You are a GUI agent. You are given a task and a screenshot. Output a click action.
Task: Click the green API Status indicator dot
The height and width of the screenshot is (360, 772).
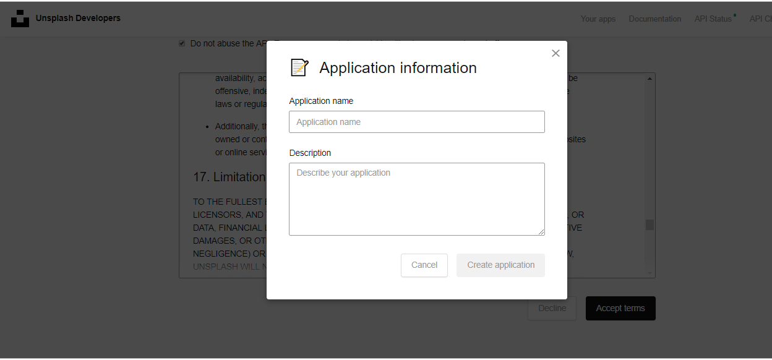pyautogui.click(x=735, y=14)
